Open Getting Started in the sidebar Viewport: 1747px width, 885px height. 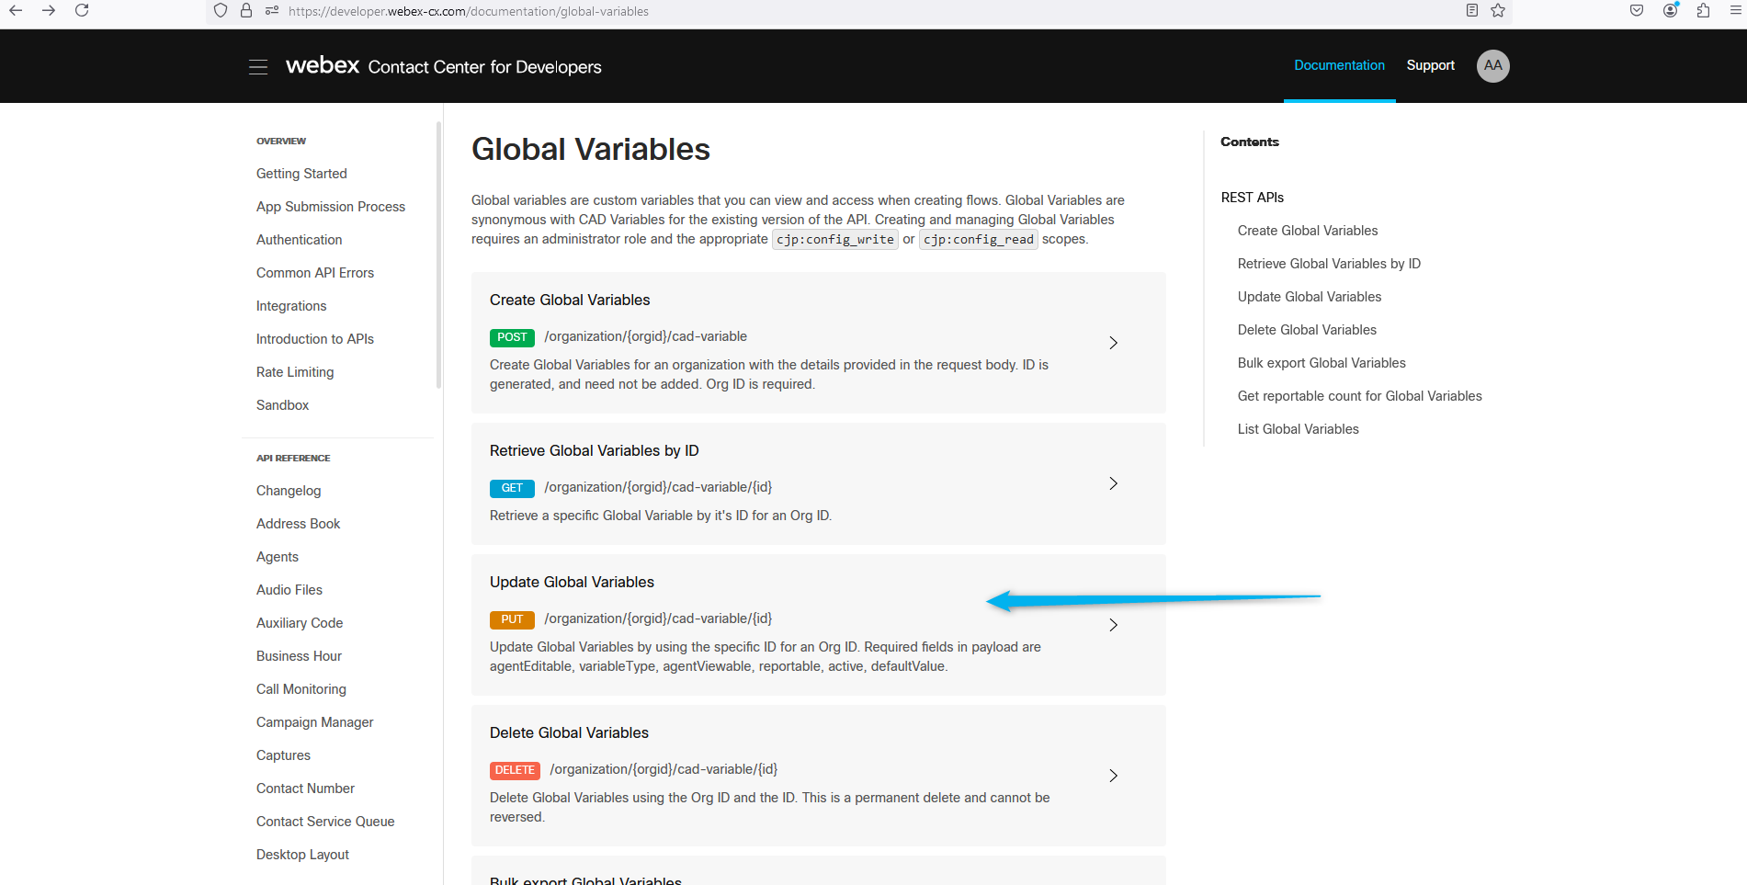pos(301,174)
